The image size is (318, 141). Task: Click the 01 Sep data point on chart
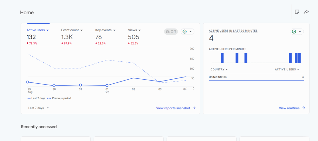click(107, 85)
